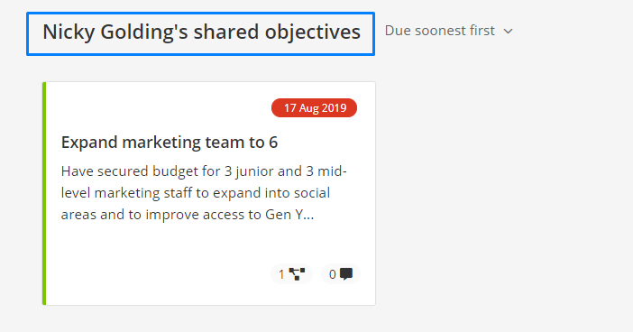The width and height of the screenshot is (633, 332).
Task: Open the 'Due soonest first' sort dropdown
Action: click(x=448, y=31)
